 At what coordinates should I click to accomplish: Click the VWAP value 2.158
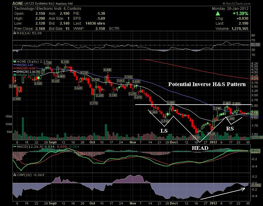pos(100,29)
